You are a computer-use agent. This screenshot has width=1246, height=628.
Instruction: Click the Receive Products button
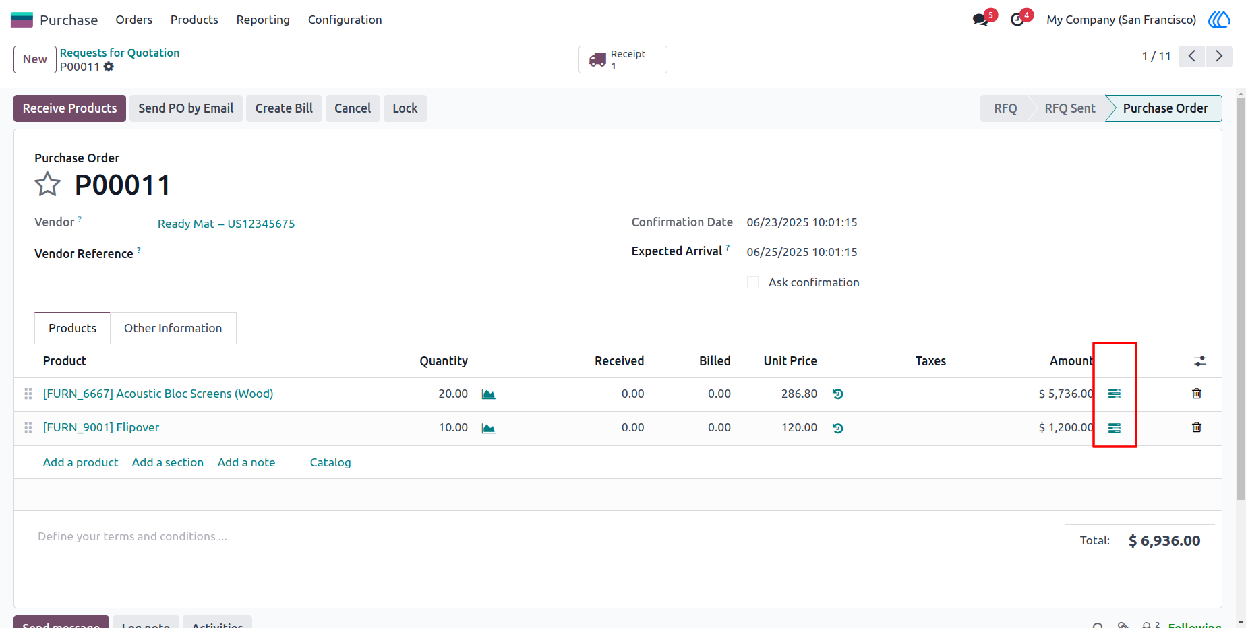pos(69,108)
